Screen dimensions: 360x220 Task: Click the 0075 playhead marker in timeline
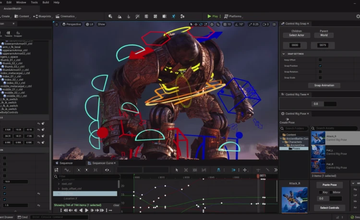[258, 176]
